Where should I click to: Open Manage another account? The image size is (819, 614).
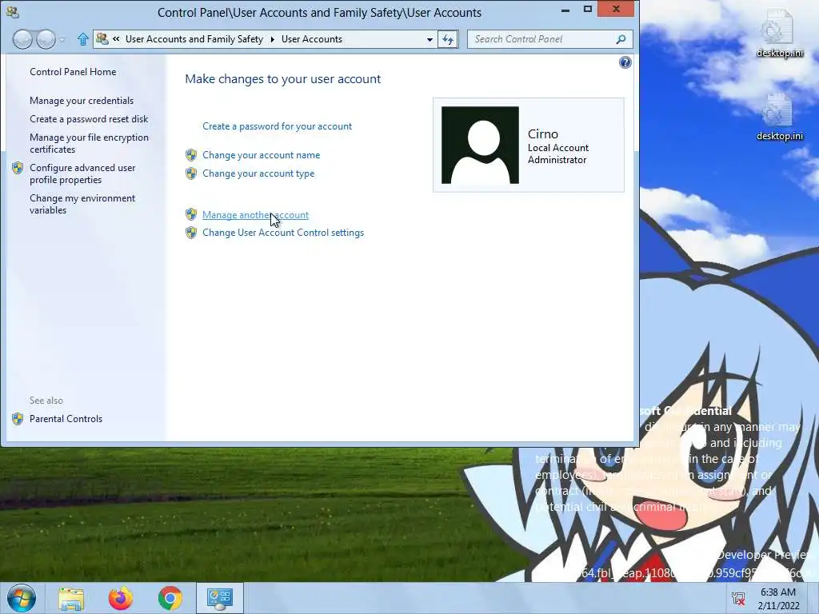coord(255,215)
